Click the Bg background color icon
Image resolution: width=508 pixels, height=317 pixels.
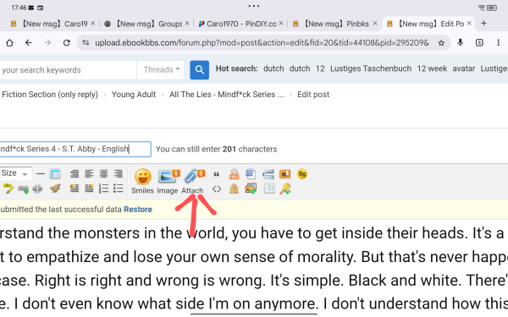point(302,174)
